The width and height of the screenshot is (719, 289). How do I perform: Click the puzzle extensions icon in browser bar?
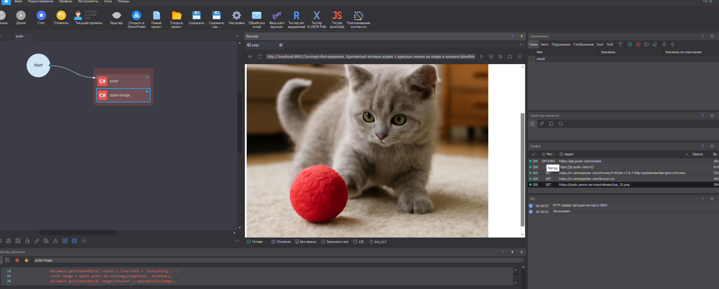[510, 56]
